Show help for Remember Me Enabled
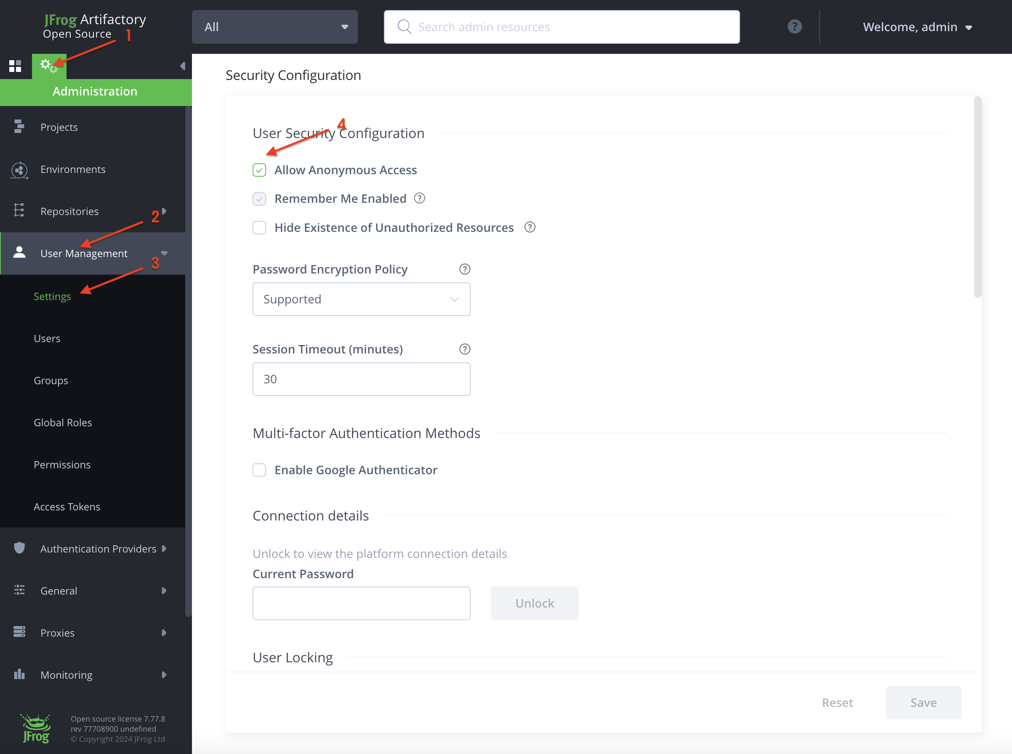The height and width of the screenshot is (754, 1012). click(x=419, y=198)
